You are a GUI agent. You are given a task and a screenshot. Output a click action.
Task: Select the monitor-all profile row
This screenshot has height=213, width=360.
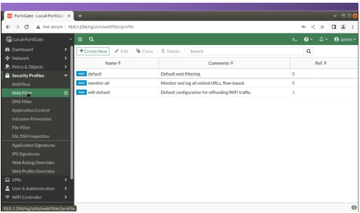tap(216, 83)
